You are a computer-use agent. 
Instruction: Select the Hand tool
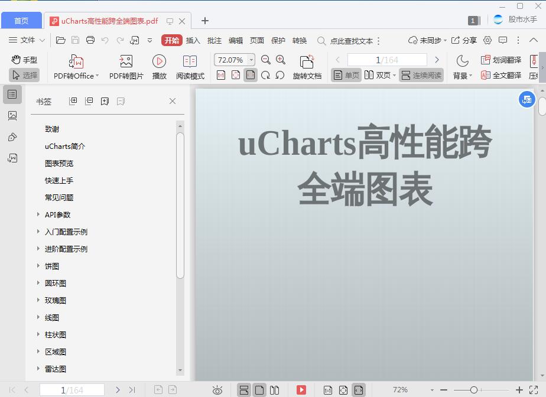(24, 60)
